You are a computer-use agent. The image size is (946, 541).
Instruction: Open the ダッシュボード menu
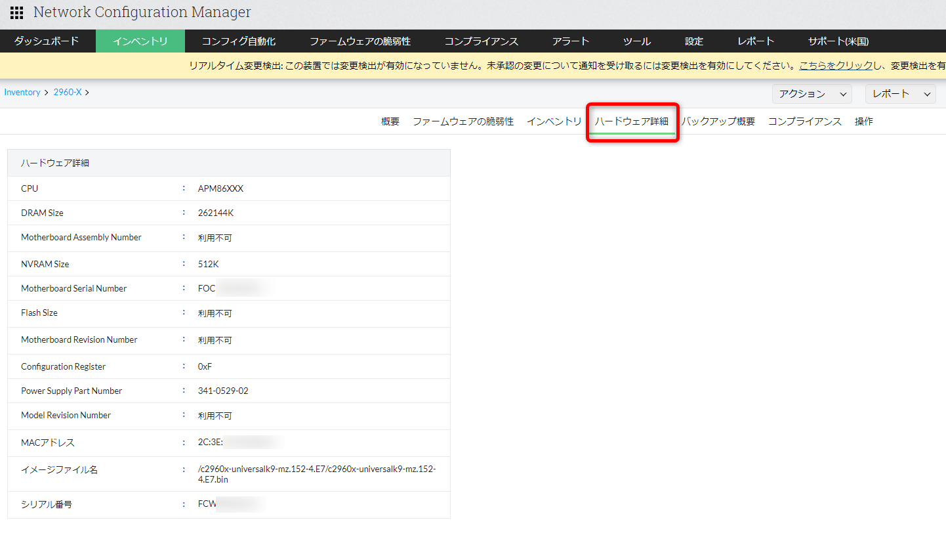(x=47, y=41)
